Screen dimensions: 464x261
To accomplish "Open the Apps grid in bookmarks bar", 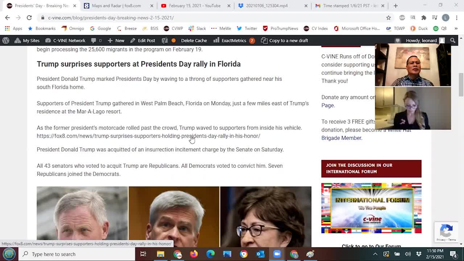I will pos(13,28).
